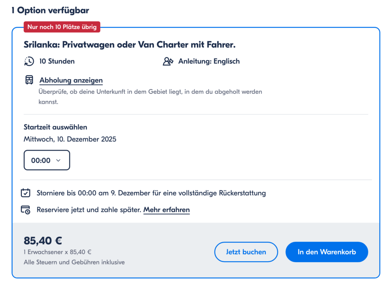Add the tour with In den Warenkorb
The height and width of the screenshot is (284, 384).
pyautogui.click(x=327, y=252)
